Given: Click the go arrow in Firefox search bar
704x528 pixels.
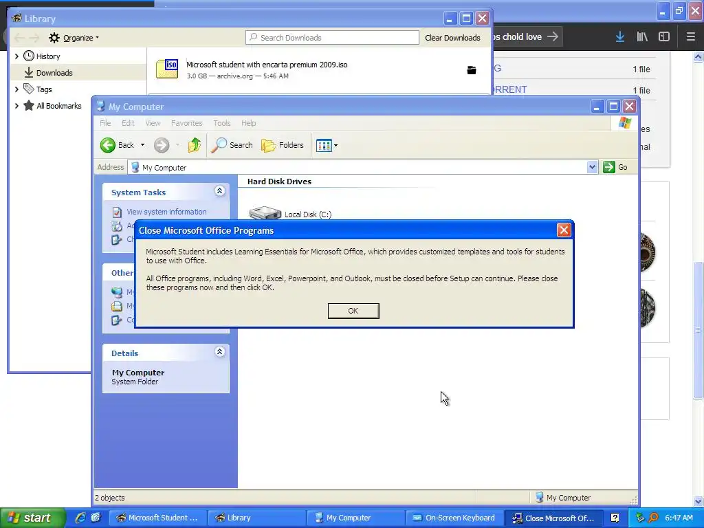Looking at the screenshot, I should tap(553, 36).
